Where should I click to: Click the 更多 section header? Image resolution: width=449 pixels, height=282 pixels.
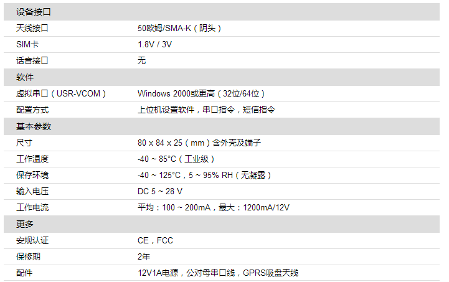pos(25,224)
